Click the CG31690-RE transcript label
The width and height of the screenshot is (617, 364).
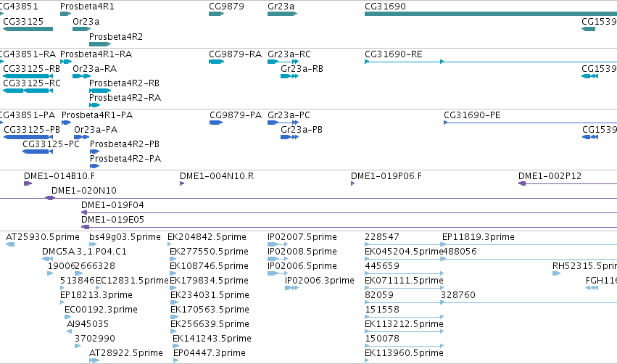point(394,54)
